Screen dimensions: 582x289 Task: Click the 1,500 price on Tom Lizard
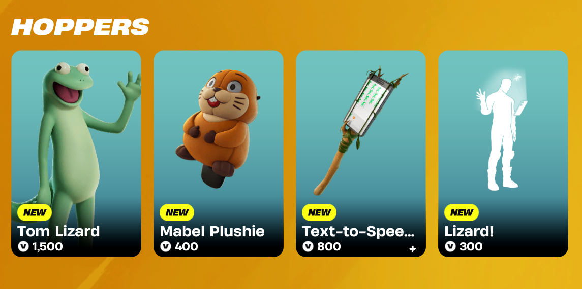[x=47, y=246]
